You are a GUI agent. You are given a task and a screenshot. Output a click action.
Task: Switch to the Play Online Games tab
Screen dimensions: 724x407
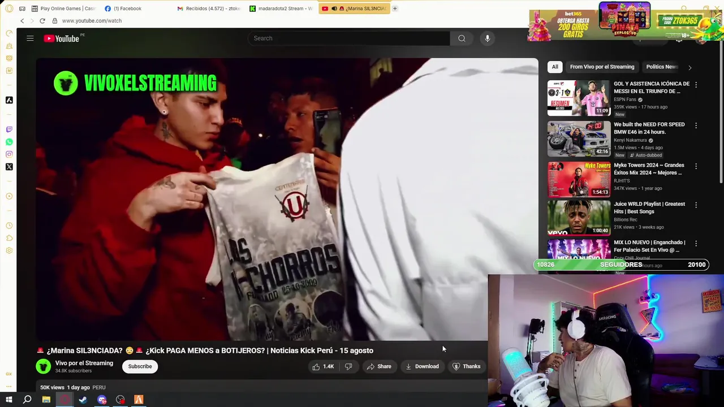pos(64,8)
